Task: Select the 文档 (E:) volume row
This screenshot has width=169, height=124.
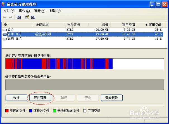Action: 82,39
